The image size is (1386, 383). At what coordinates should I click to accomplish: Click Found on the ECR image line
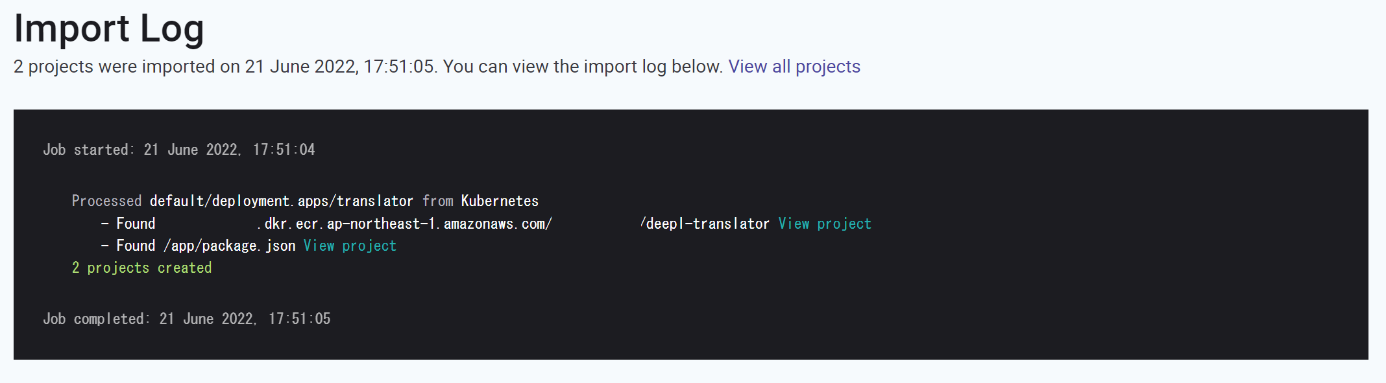[x=136, y=224]
